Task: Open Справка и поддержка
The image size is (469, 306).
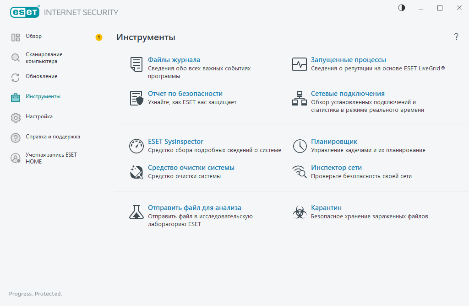Action: pyautogui.click(x=53, y=137)
